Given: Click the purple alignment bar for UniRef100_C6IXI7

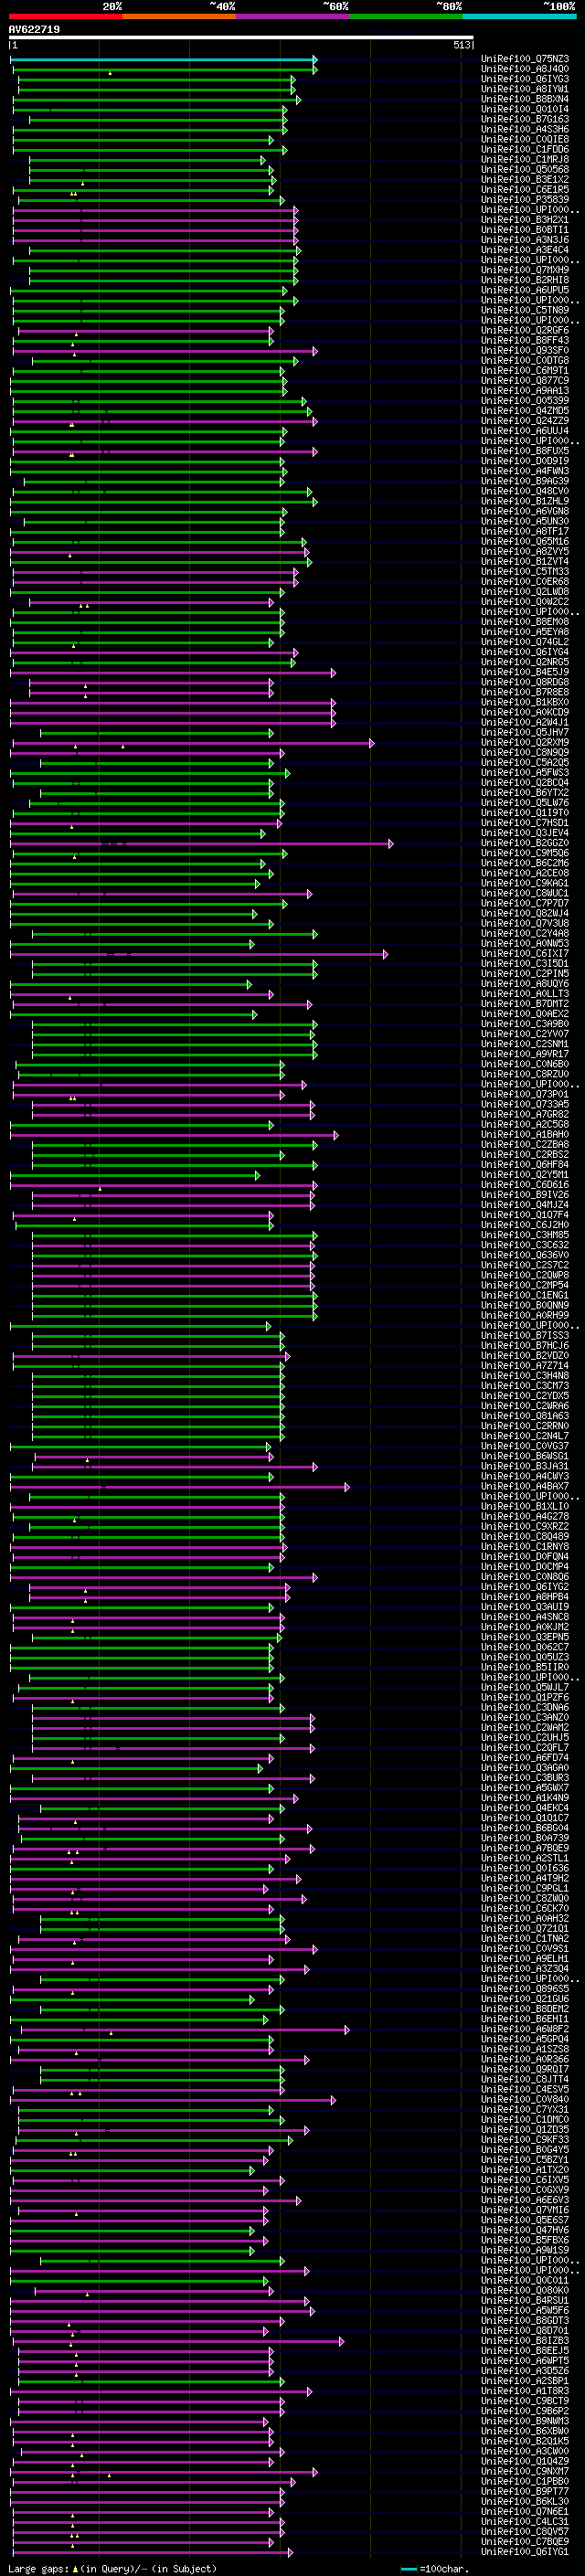Looking at the screenshot, I should click(198, 954).
